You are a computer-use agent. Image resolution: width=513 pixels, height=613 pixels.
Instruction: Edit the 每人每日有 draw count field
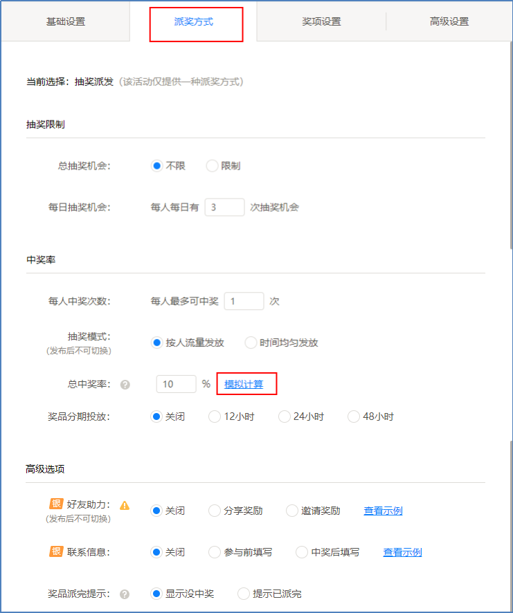(224, 207)
